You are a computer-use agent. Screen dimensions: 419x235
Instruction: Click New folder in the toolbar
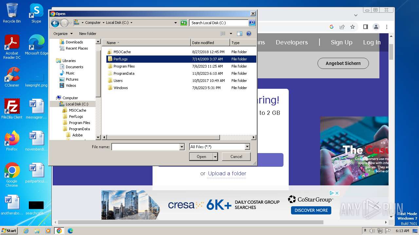tap(88, 34)
